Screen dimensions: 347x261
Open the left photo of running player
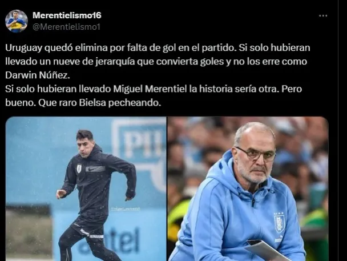pos(86,189)
